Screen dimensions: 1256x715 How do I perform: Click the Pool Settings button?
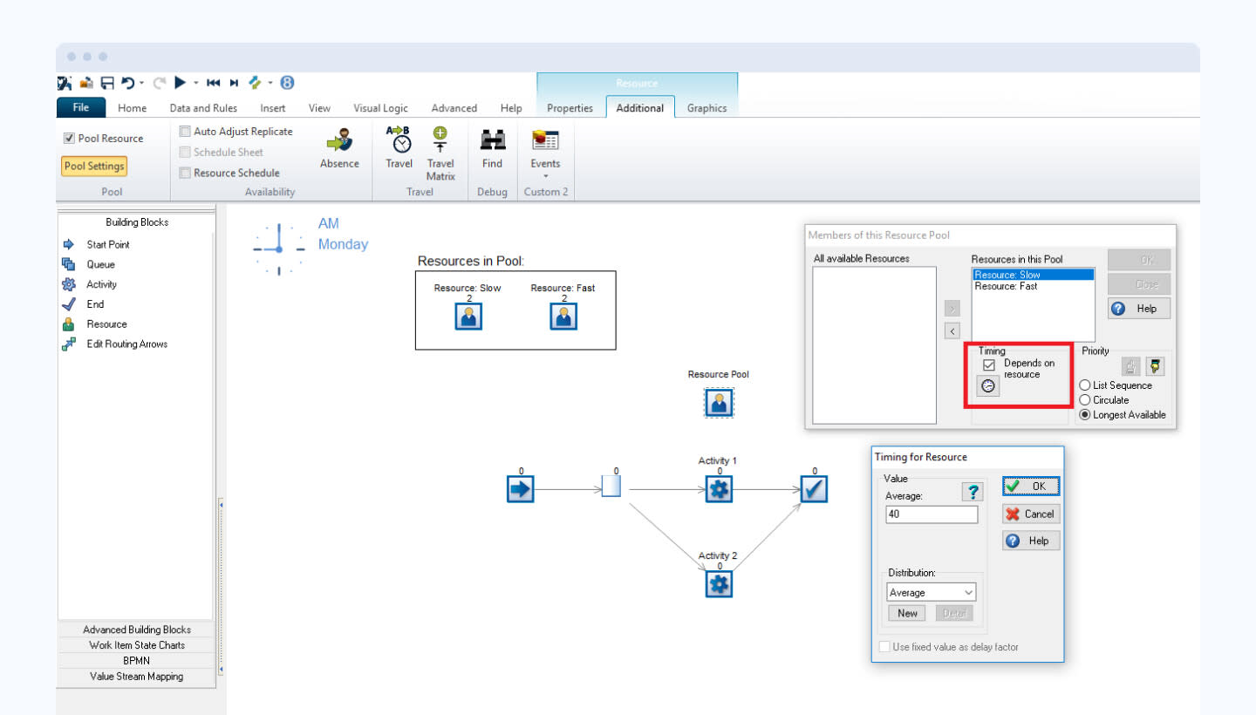pyautogui.click(x=94, y=167)
